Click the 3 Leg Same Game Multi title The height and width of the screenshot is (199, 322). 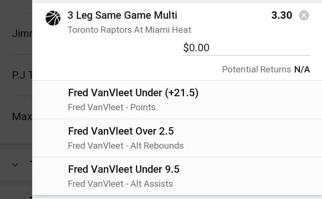point(122,15)
